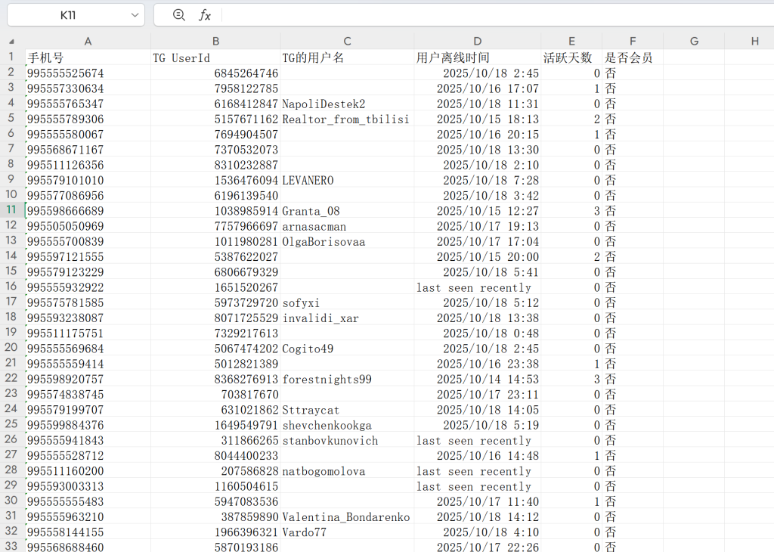Select username cell Vardo77
The image size is (774, 552).
pos(347,532)
